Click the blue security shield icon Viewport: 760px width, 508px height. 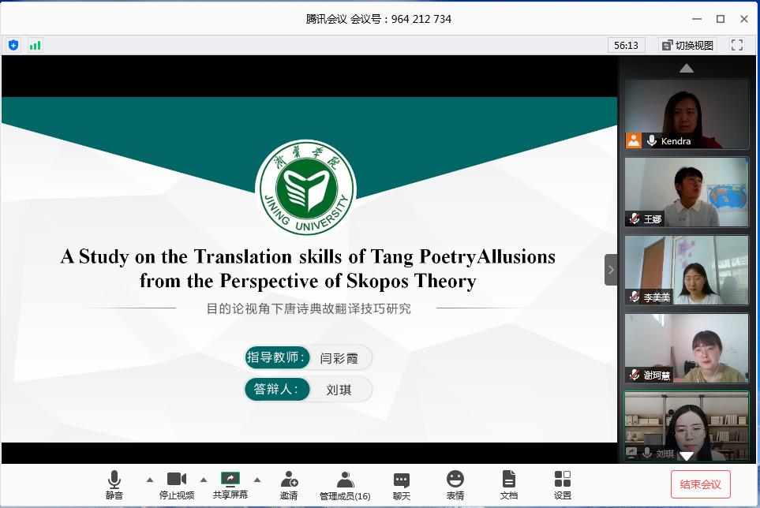click(x=13, y=45)
